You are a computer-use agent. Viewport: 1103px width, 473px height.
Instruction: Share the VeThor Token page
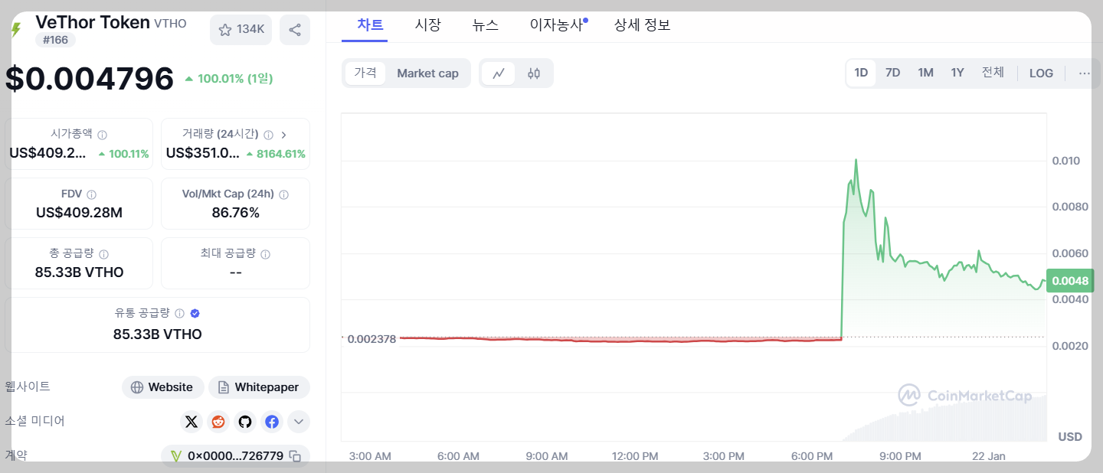click(x=295, y=29)
